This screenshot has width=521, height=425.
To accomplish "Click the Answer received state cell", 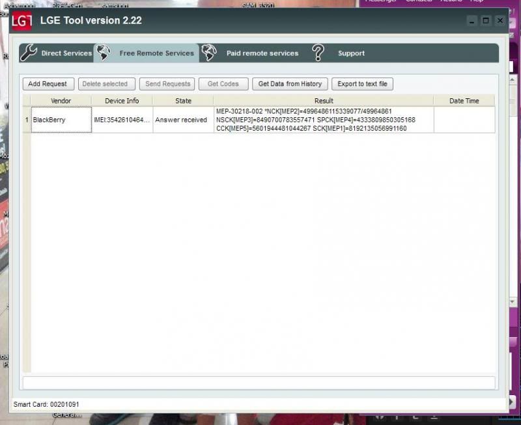I will (183, 120).
